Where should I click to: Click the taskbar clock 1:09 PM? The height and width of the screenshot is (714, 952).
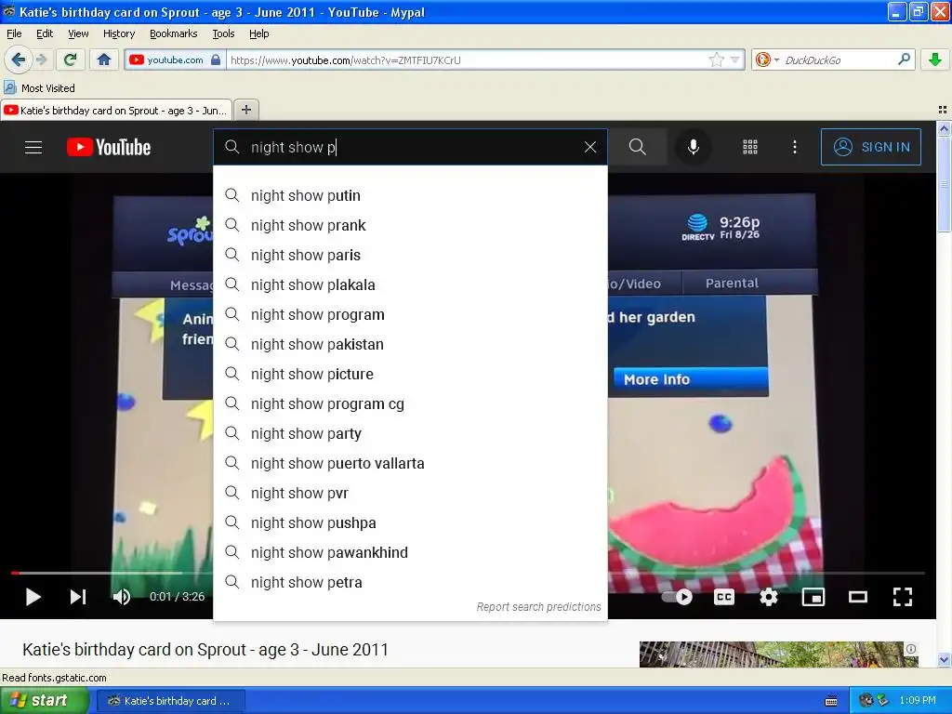(x=918, y=700)
